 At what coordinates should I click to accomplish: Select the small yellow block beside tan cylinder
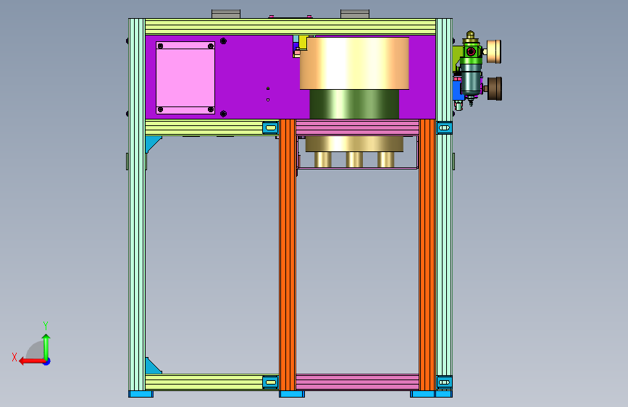coord(303,43)
